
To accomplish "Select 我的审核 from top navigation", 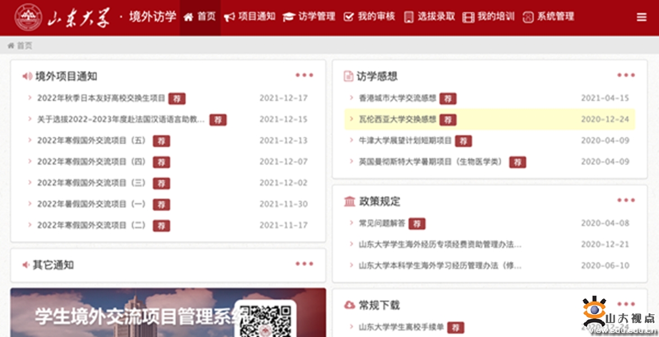I will pyautogui.click(x=370, y=17).
